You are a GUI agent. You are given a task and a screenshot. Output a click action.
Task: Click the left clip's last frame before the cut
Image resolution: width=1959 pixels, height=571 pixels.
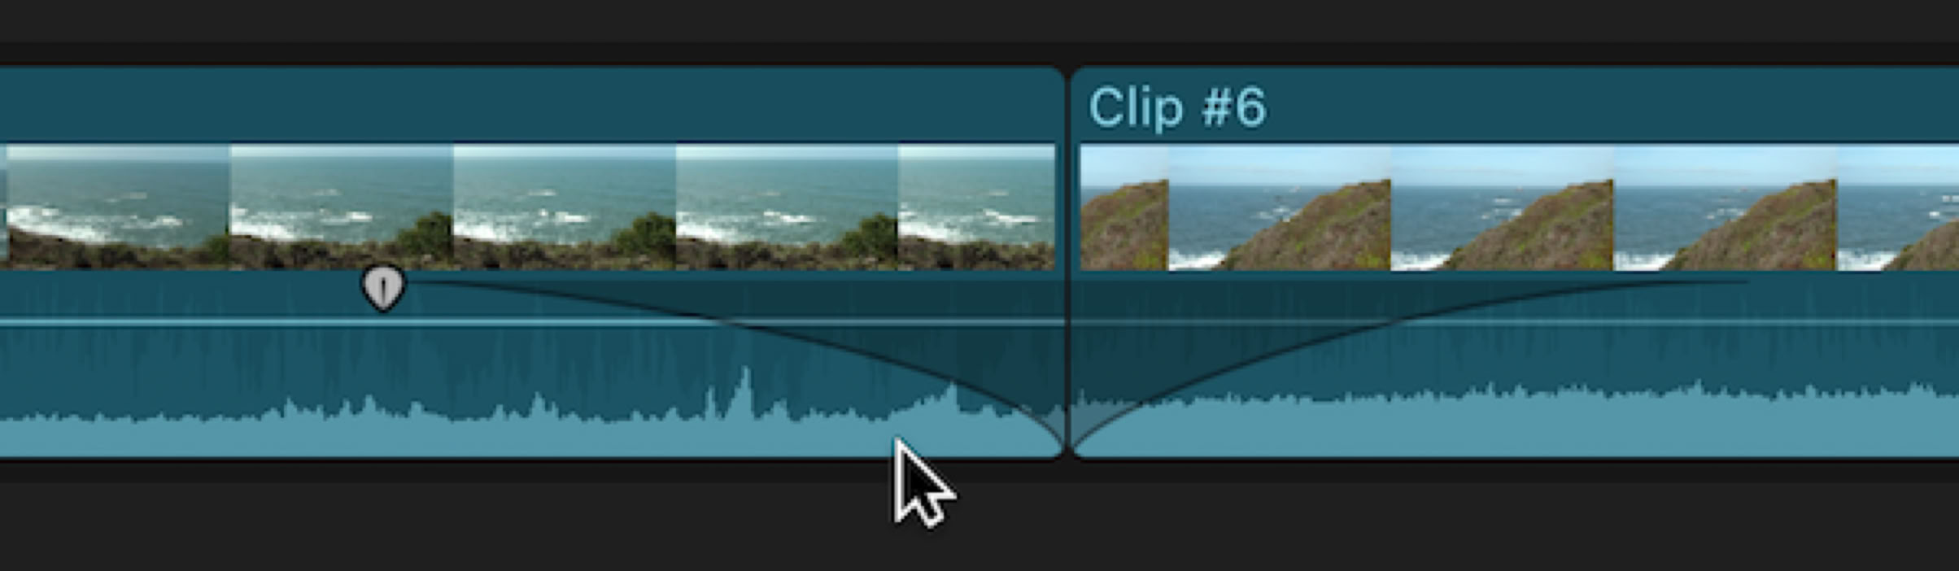click(976, 207)
